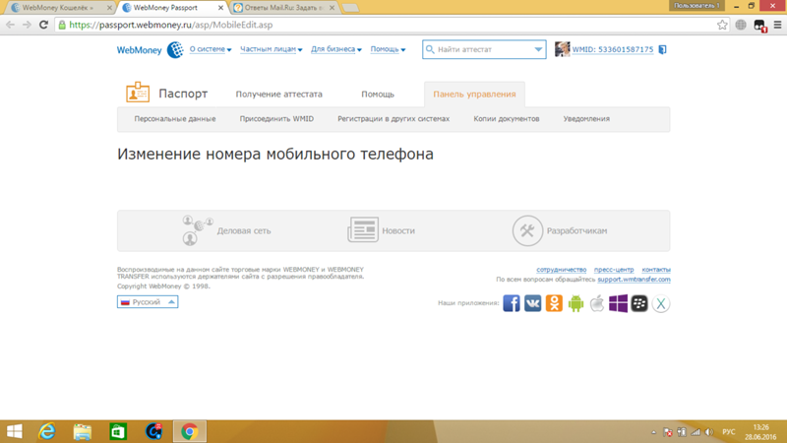Open the round X app icon
The width and height of the screenshot is (787, 443).
click(x=660, y=303)
